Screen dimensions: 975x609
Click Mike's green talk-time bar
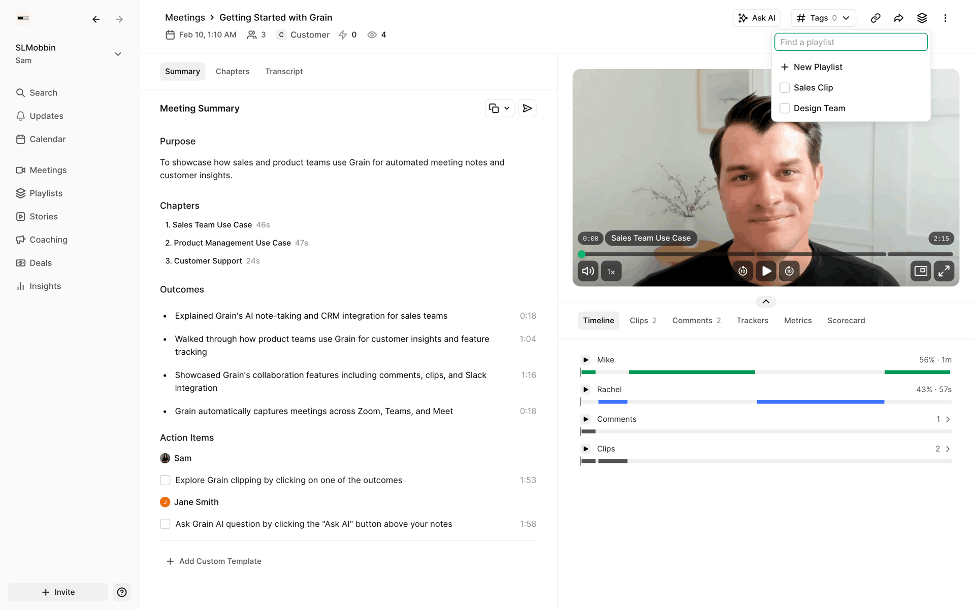pos(692,372)
